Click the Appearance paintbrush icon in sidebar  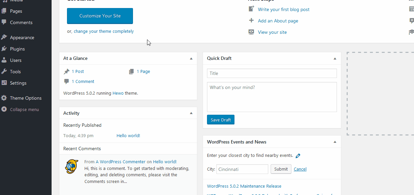point(4,37)
